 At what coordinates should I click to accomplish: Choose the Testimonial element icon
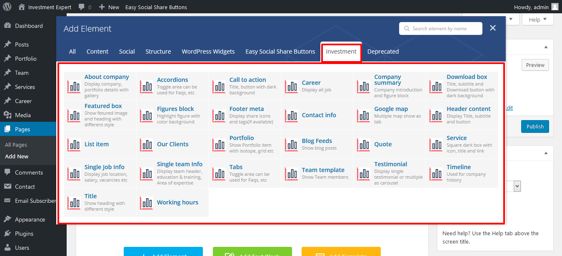(364, 174)
